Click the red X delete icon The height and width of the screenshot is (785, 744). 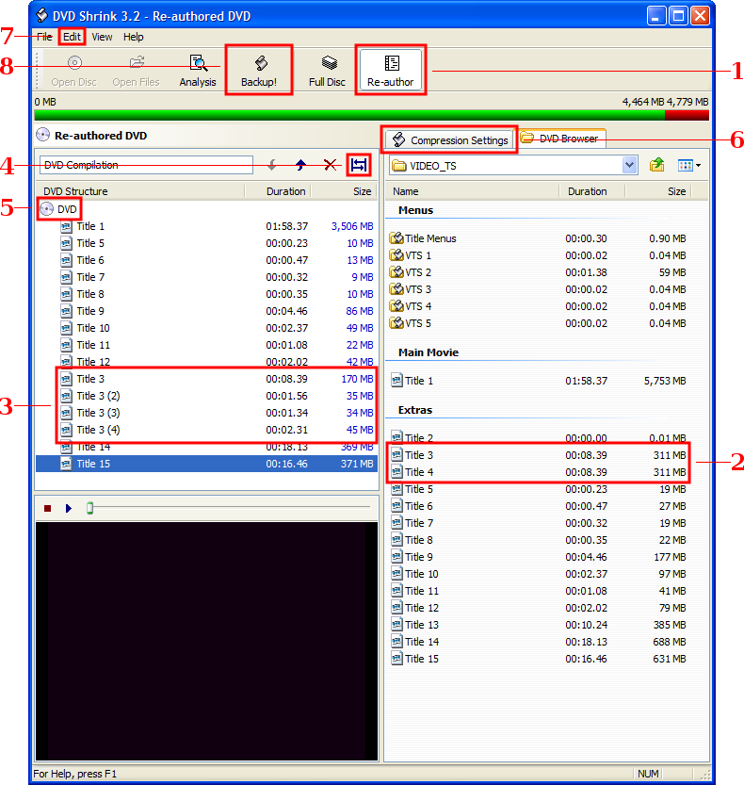330,165
